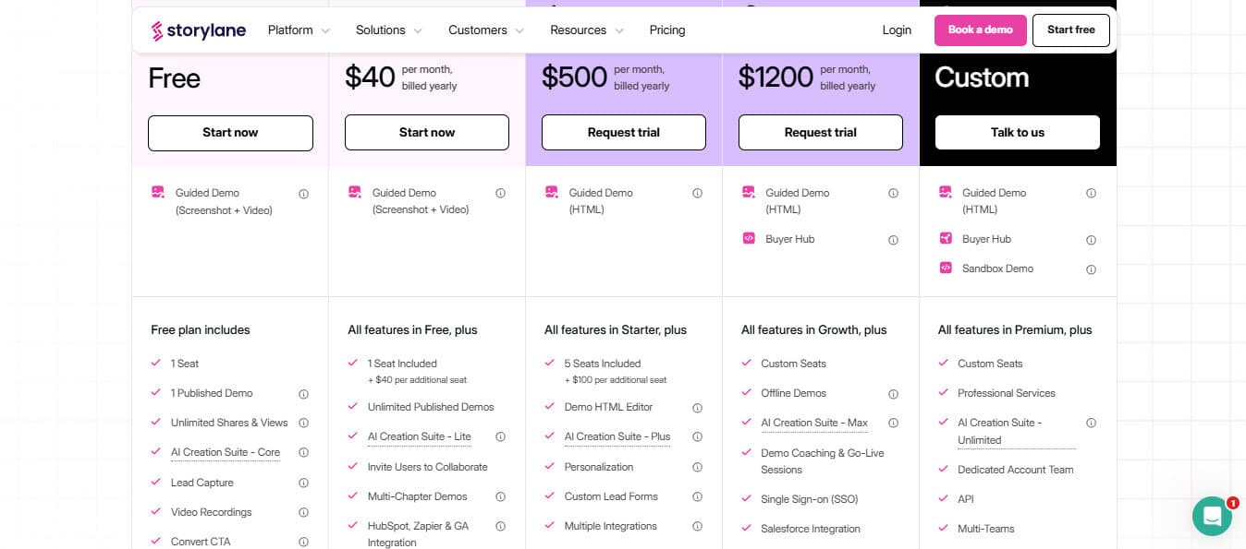Click the Storylane logo

pos(199,30)
